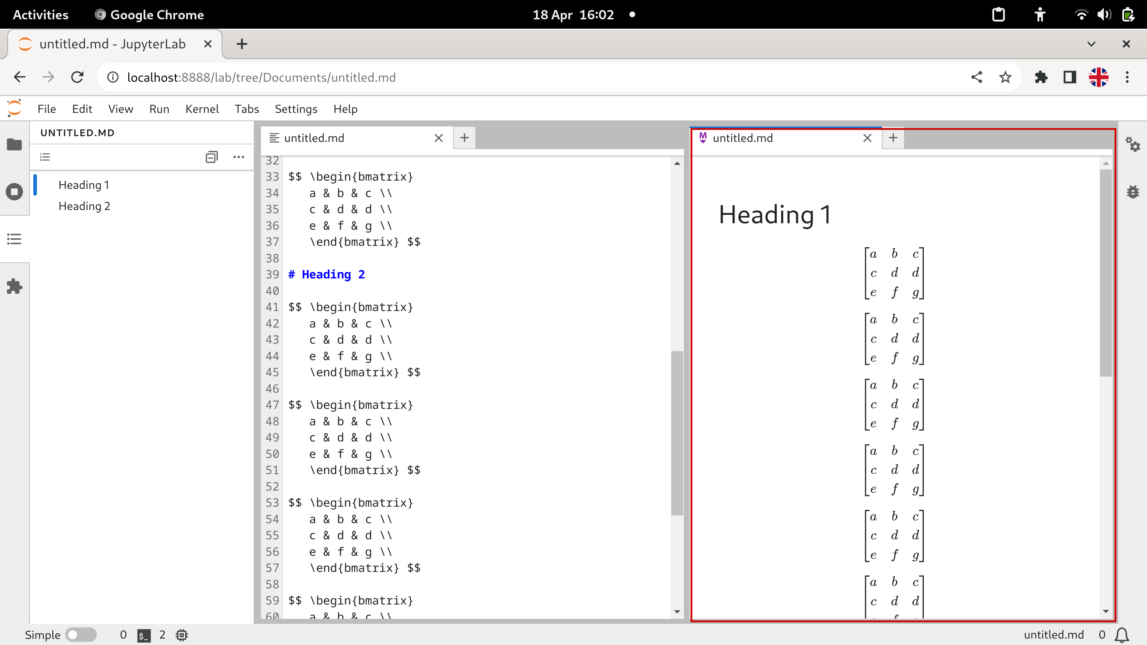Click terminal count icon in status bar

click(x=143, y=635)
